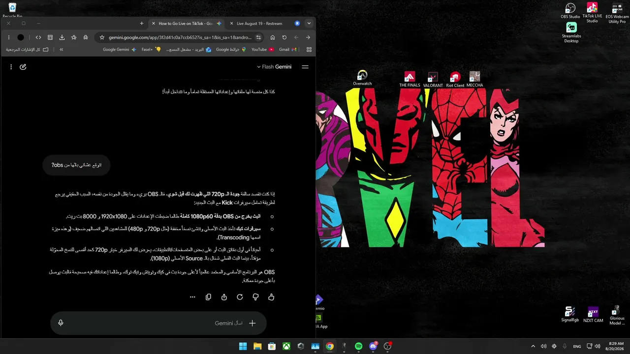The image size is (630, 354).
Task: Select the TikTok LIVE Studio desktop icon
Action: 592,13
